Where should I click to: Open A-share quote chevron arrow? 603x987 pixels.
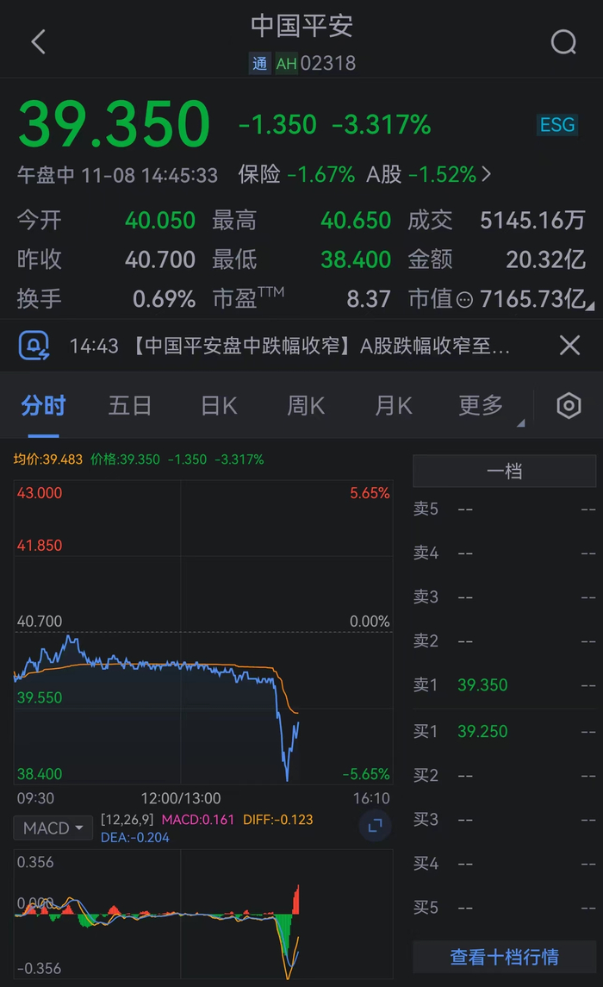486,174
